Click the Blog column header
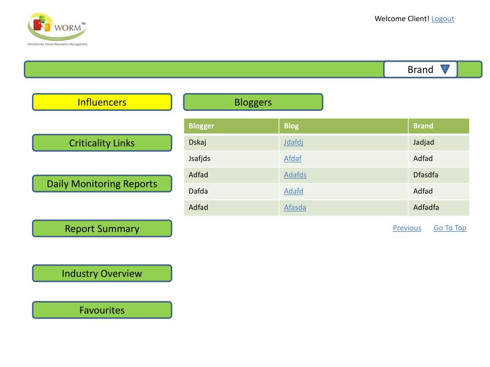The height and width of the screenshot is (367, 490). click(x=344, y=126)
